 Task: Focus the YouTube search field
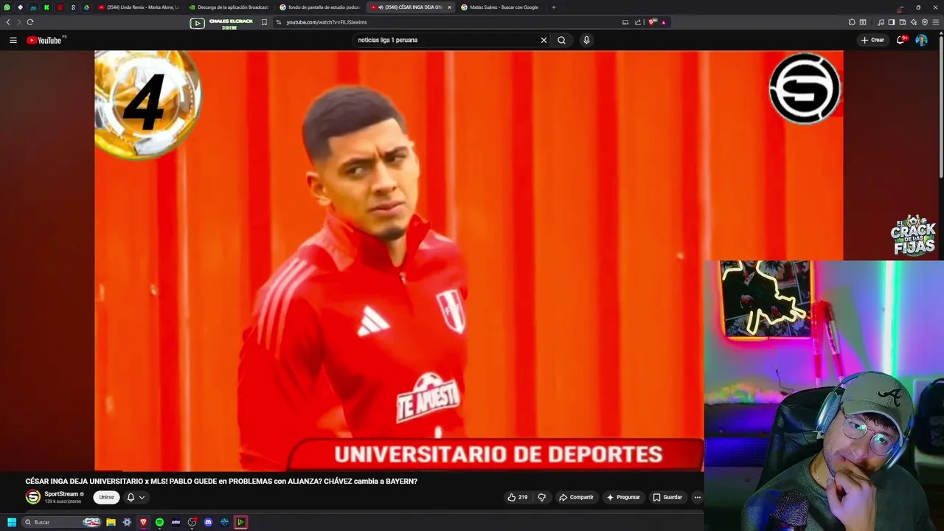[446, 40]
